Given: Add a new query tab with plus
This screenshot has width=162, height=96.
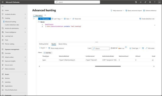Looking at the screenshot, I should point(45,15).
